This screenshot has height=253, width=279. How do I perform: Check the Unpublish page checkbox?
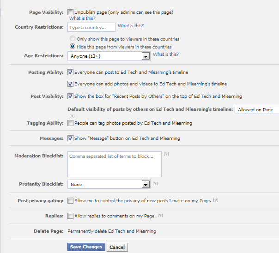pyautogui.click(x=70, y=12)
